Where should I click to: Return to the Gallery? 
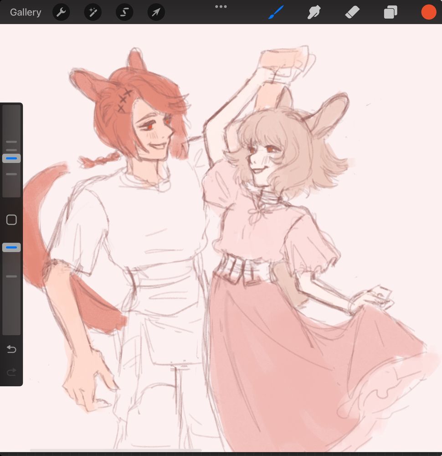(x=26, y=12)
